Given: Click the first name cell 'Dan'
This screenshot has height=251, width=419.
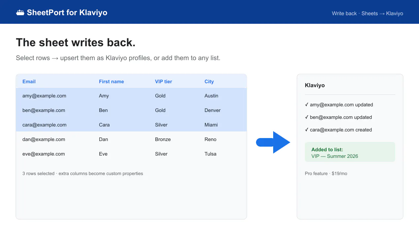Looking at the screenshot, I should (104, 139).
